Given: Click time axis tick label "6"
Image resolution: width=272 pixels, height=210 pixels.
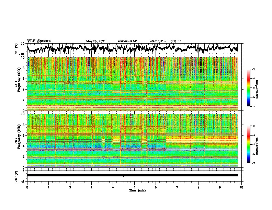Looking at the screenshot, I should point(156,187).
